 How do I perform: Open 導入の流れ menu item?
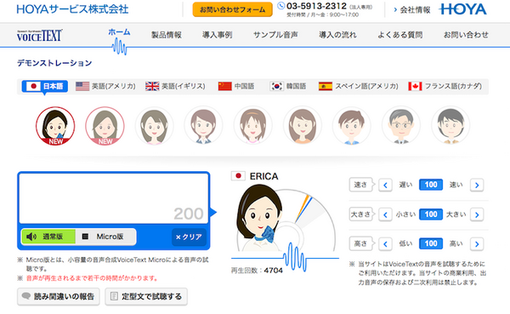point(337,35)
